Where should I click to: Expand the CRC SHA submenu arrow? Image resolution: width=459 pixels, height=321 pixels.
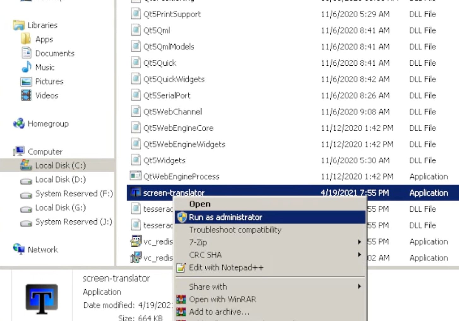tap(359, 254)
